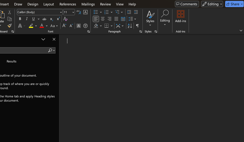Click the Sort A to Z icon
The image size is (244, 142).
(x=130, y=26)
